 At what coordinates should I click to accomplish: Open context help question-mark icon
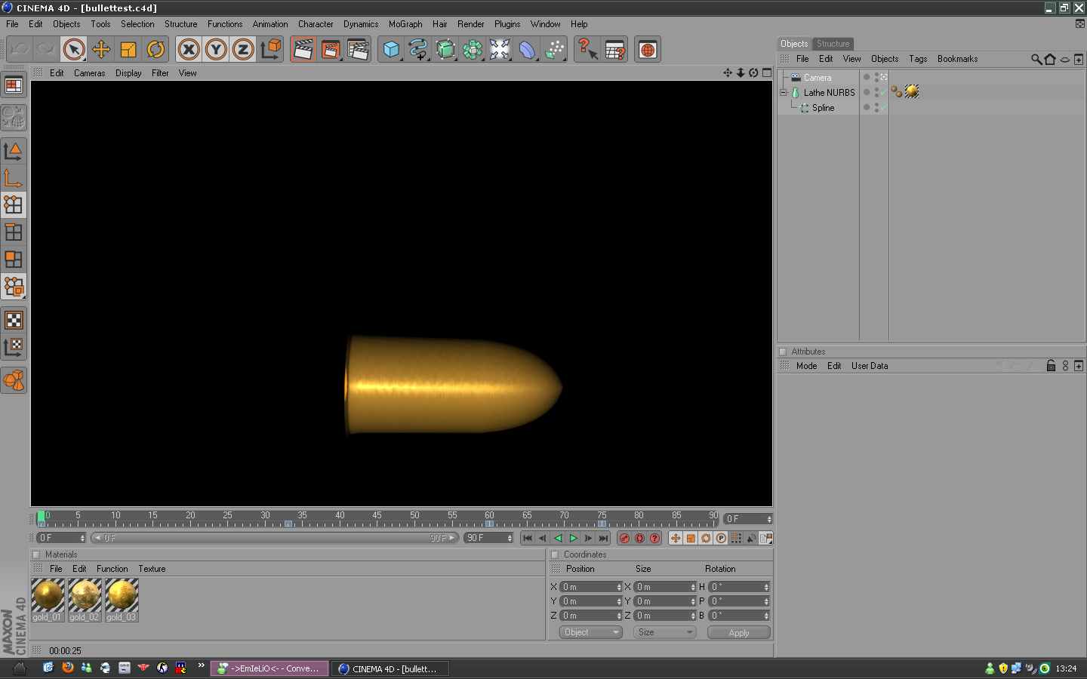coord(587,50)
